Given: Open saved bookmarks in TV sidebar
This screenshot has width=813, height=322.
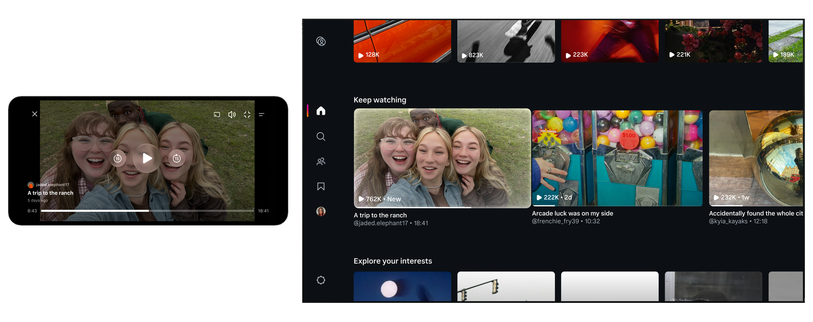Looking at the screenshot, I should point(321,186).
